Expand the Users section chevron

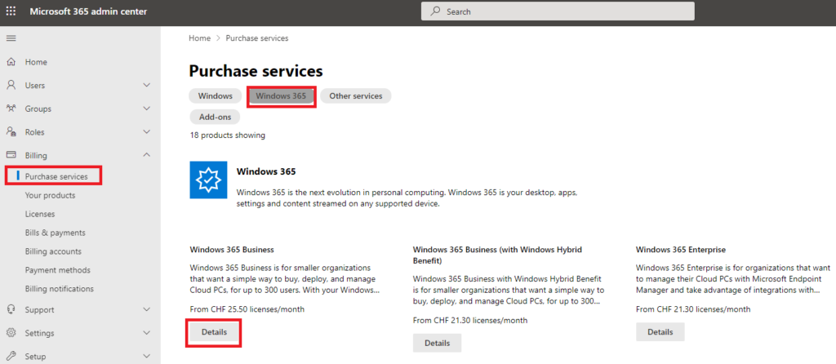pos(147,85)
